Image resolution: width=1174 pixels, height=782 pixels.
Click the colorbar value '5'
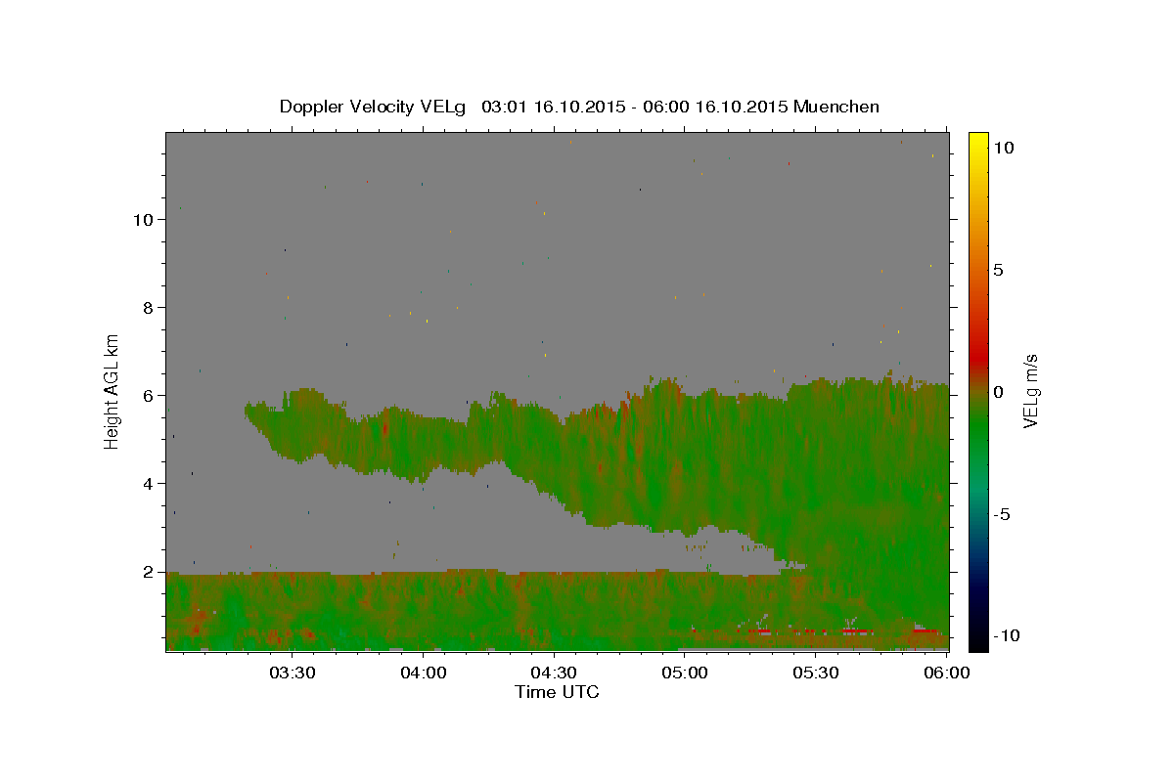point(999,269)
